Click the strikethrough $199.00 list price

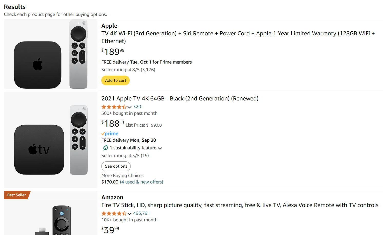154,125
